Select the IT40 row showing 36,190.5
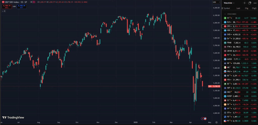The width and height of the screenshot is (258, 125). (x=240, y=47)
